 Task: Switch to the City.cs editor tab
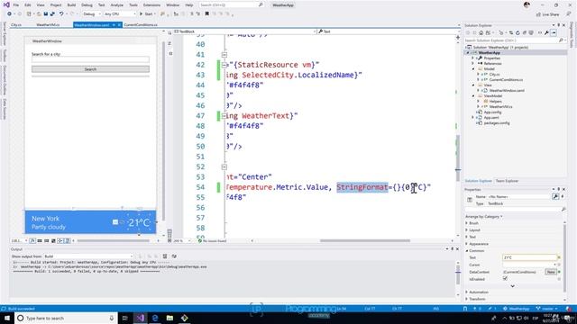[x=16, y=25]
